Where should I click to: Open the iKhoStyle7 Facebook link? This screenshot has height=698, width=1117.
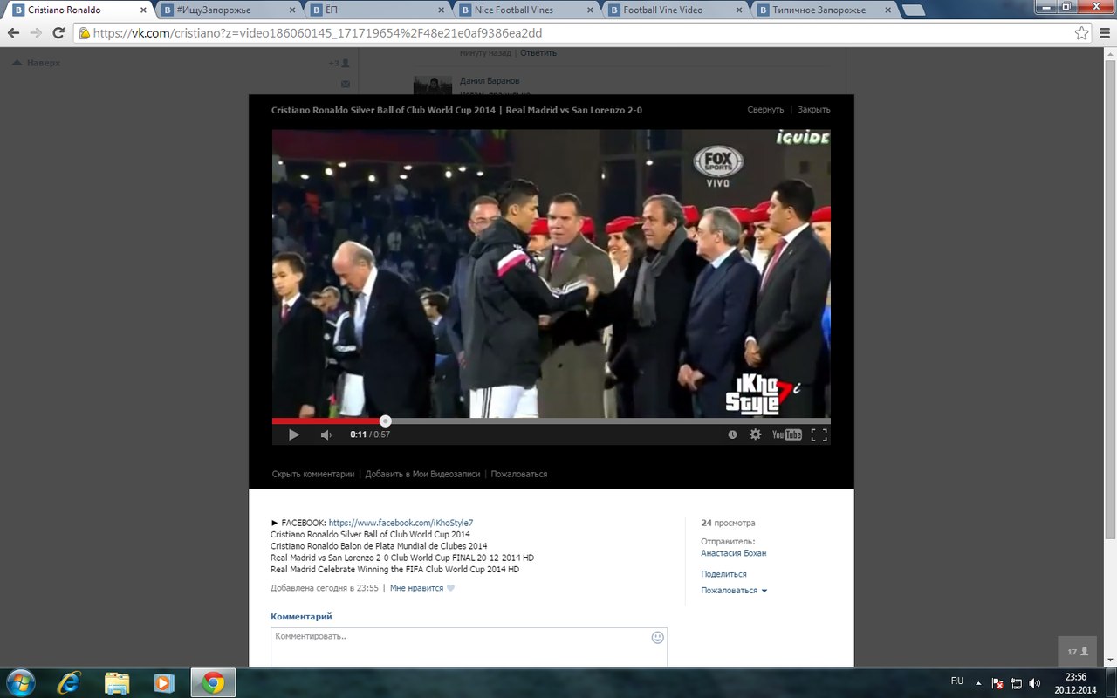401,523
